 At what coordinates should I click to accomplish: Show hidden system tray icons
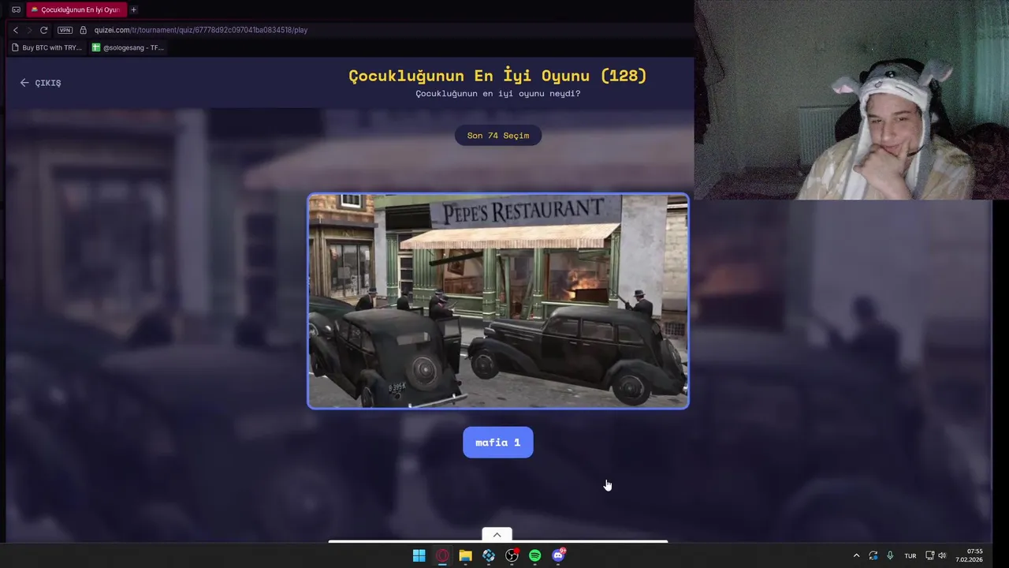[856, 555]
